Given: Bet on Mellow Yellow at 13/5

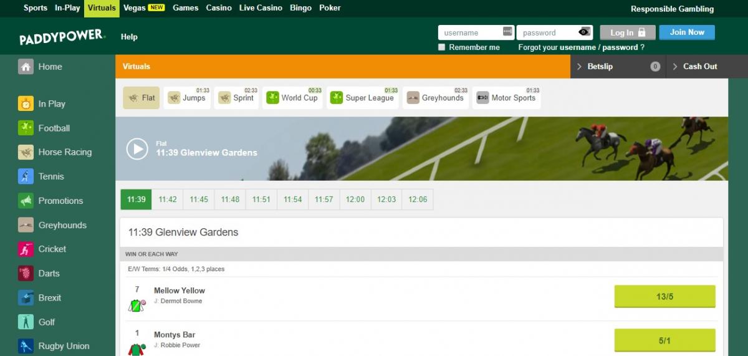Looking at the screenshot, I should [x=665, y=297].
